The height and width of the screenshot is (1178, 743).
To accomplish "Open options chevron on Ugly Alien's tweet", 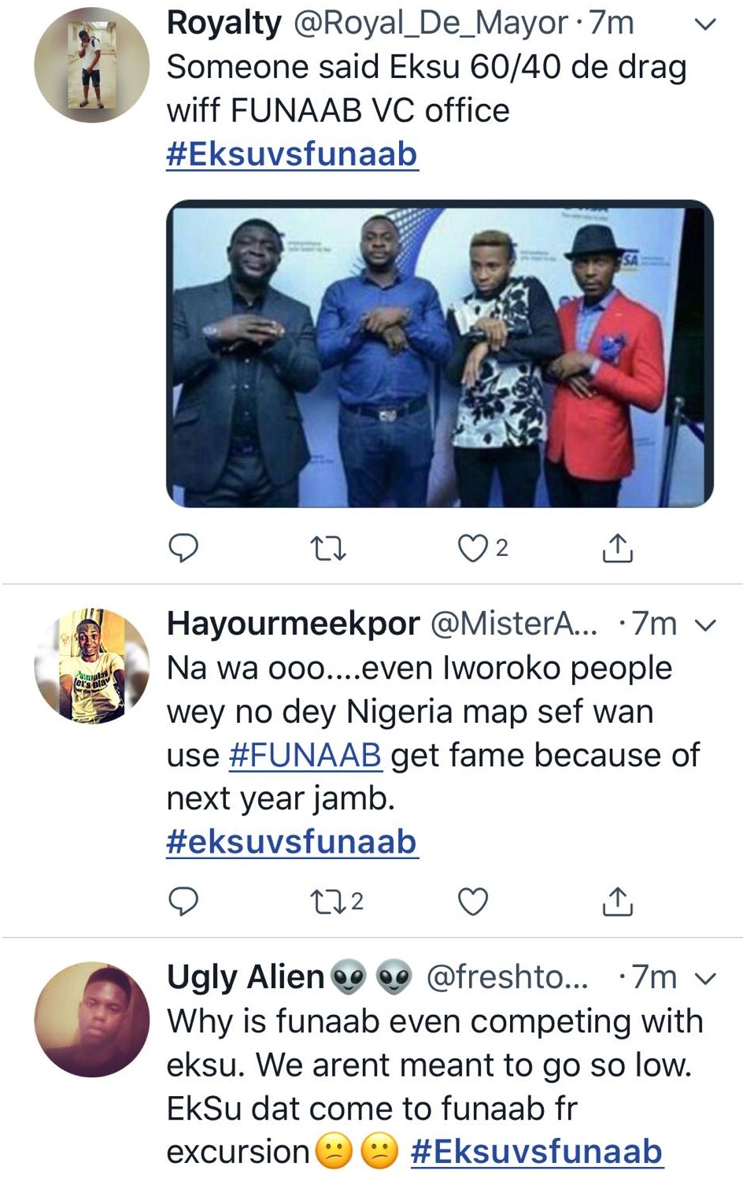I will 705,979.
